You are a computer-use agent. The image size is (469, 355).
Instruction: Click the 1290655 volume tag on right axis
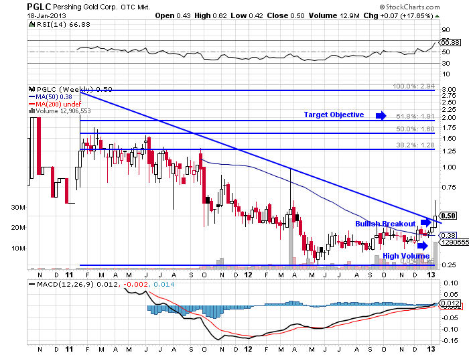pyautogui.click(x=455, y=242)
